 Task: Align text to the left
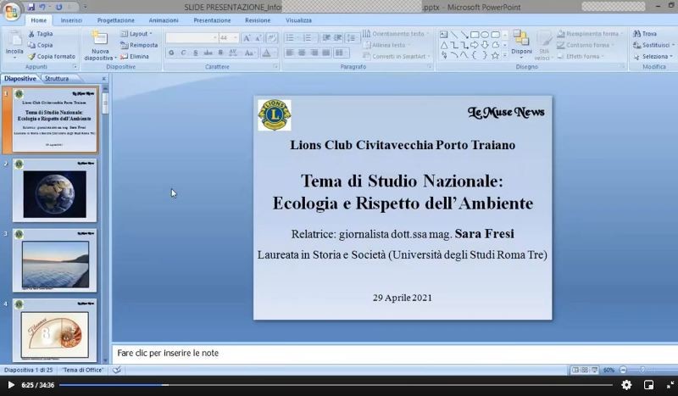coord(290,53)
